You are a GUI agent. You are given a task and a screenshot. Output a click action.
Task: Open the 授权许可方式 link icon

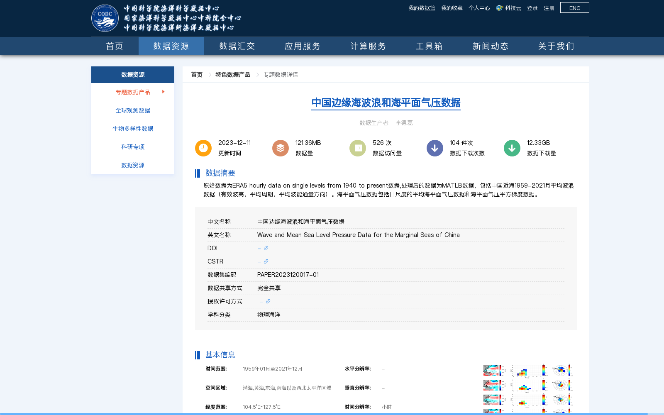tap(268, 301)
